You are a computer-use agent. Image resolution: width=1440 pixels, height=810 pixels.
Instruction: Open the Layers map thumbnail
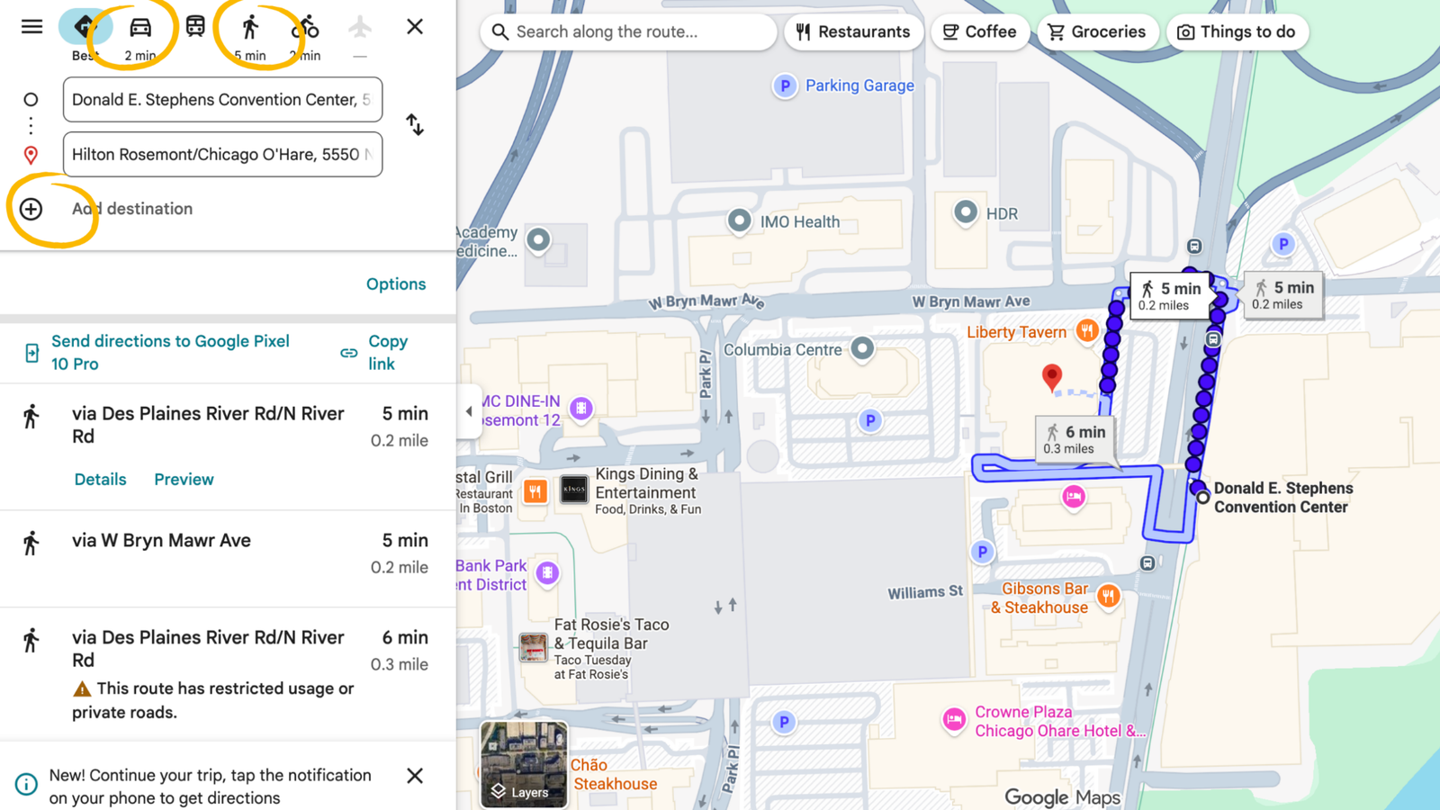click(524, 763)
